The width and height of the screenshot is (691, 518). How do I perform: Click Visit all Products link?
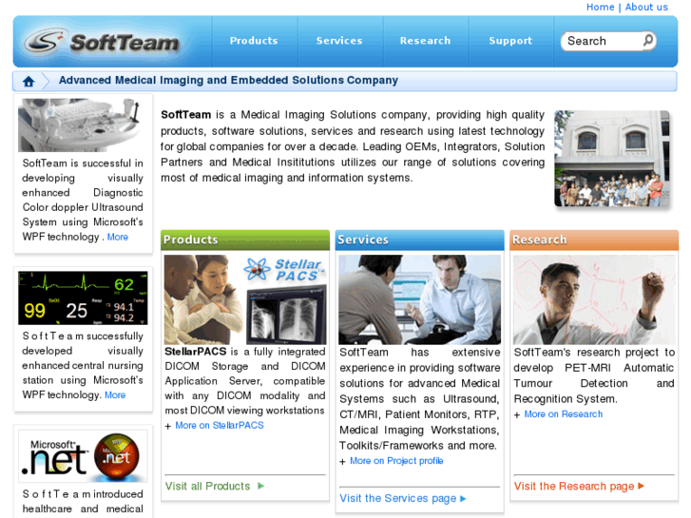pos(207,486)
